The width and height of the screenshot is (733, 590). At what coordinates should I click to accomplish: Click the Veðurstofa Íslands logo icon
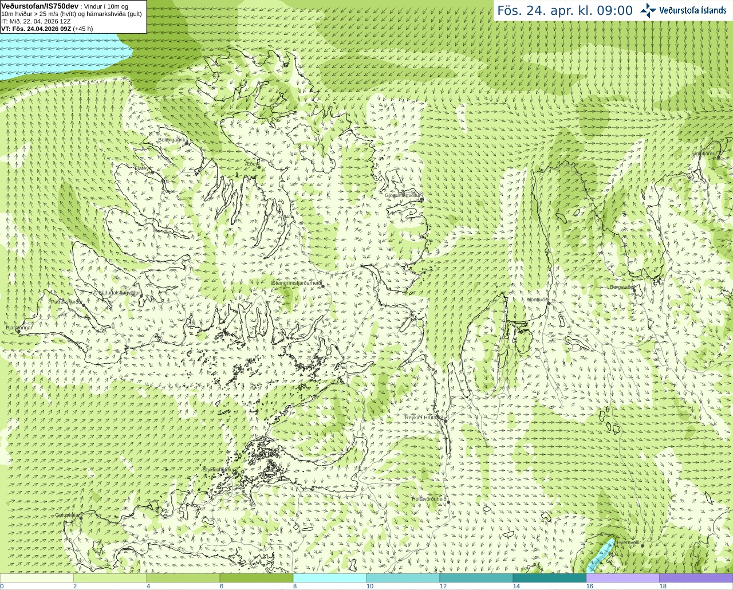[x=648, y=10]
